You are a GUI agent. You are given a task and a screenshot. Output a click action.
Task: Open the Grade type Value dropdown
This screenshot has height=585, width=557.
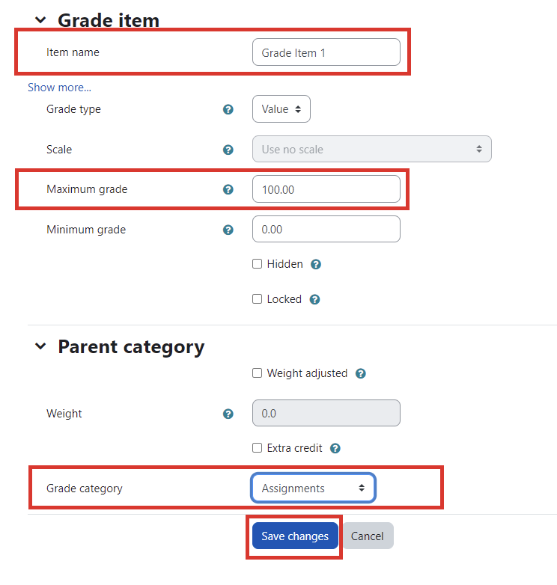pyautogui.click(x=281, y=109)
